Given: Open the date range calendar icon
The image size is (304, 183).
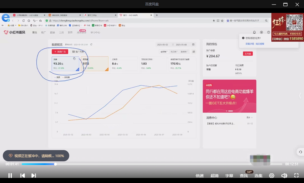Looking at the screenshot, I should (193, 44).
